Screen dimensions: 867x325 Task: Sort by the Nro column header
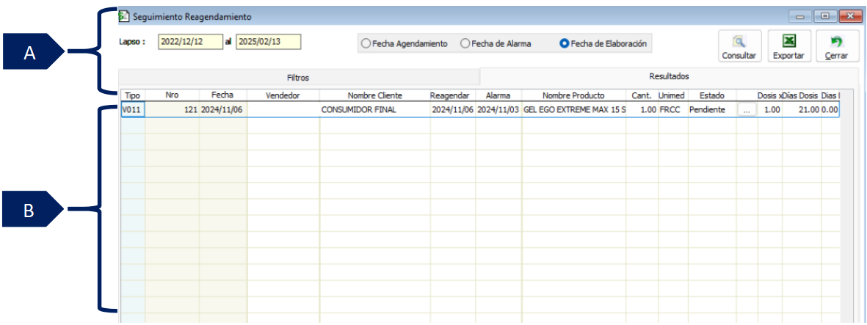pyautogui.click(x=172, y=95)
